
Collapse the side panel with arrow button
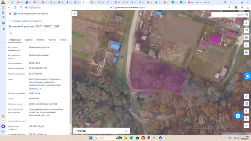coord(75,14)
